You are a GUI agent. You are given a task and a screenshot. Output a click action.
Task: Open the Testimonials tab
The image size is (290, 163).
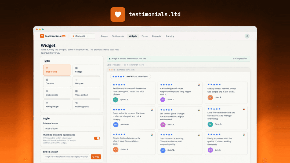(118, 36)
